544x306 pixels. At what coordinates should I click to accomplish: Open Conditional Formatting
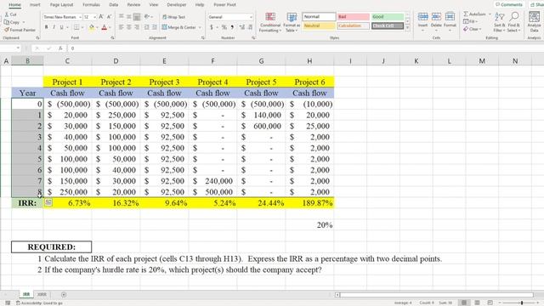pos(270,22)
